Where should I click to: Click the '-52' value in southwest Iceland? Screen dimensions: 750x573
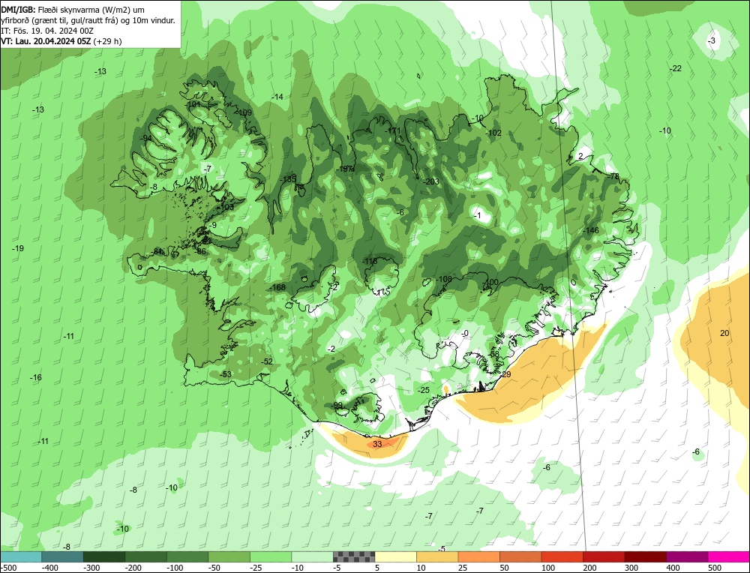click(267, 361)
